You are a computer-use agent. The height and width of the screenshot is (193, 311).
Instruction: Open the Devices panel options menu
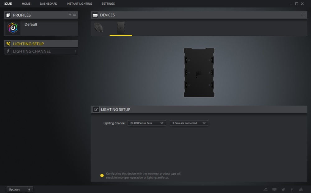[303, 15]
